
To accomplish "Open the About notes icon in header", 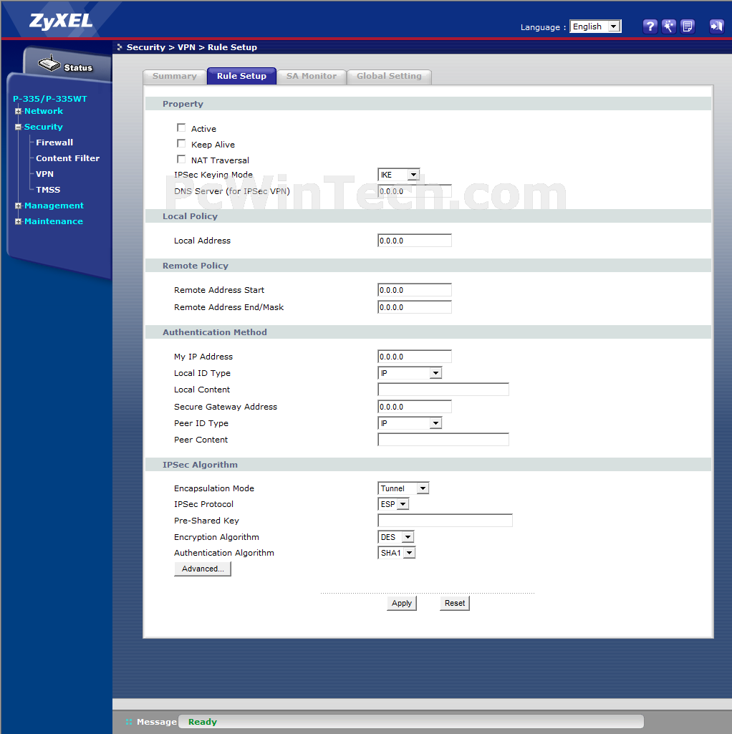I will coord(688,26).
